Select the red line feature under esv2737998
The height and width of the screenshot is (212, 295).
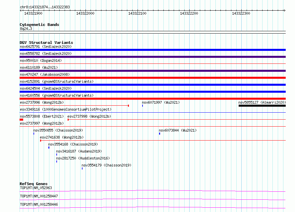[177, 120]
